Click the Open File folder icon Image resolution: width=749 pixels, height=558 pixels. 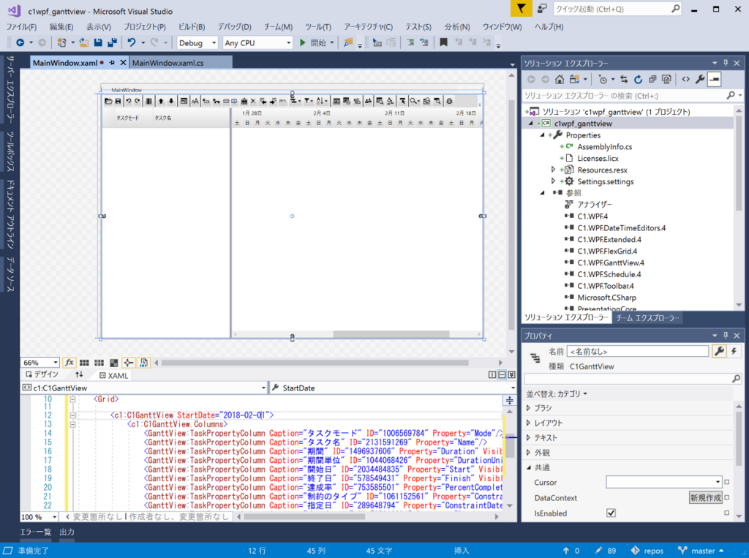[x=83, y=42]
